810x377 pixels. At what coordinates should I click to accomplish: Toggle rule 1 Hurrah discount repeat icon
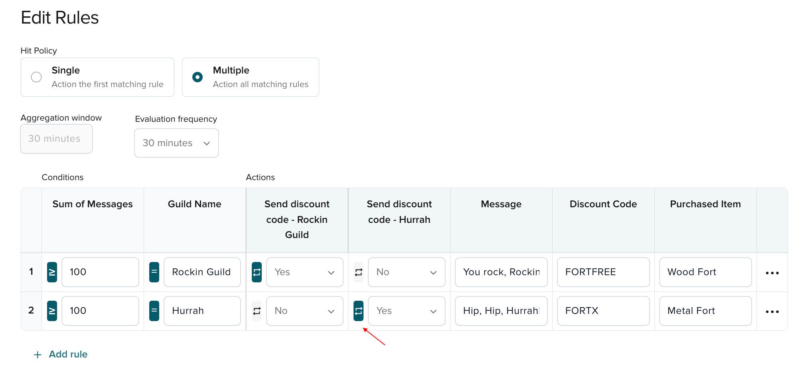[358, 272]
